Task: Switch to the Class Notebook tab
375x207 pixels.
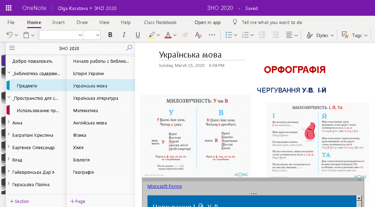Action: click(160, 22)
